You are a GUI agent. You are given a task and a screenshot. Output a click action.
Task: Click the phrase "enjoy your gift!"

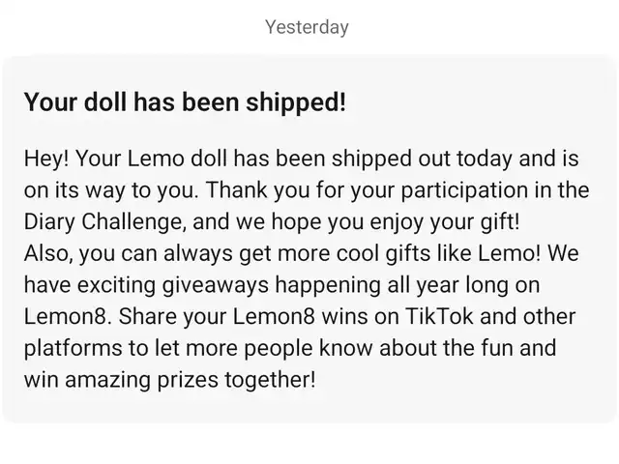445,221
